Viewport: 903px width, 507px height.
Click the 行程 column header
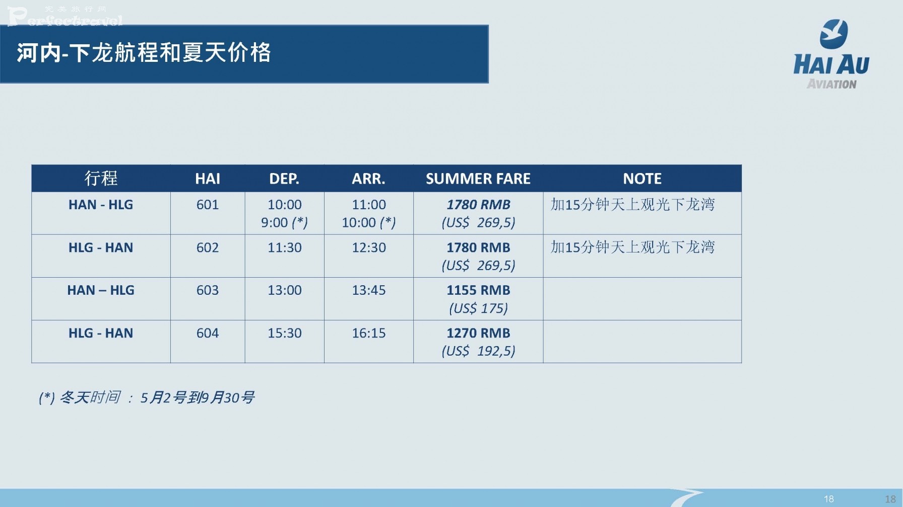[x=101, y=178]
